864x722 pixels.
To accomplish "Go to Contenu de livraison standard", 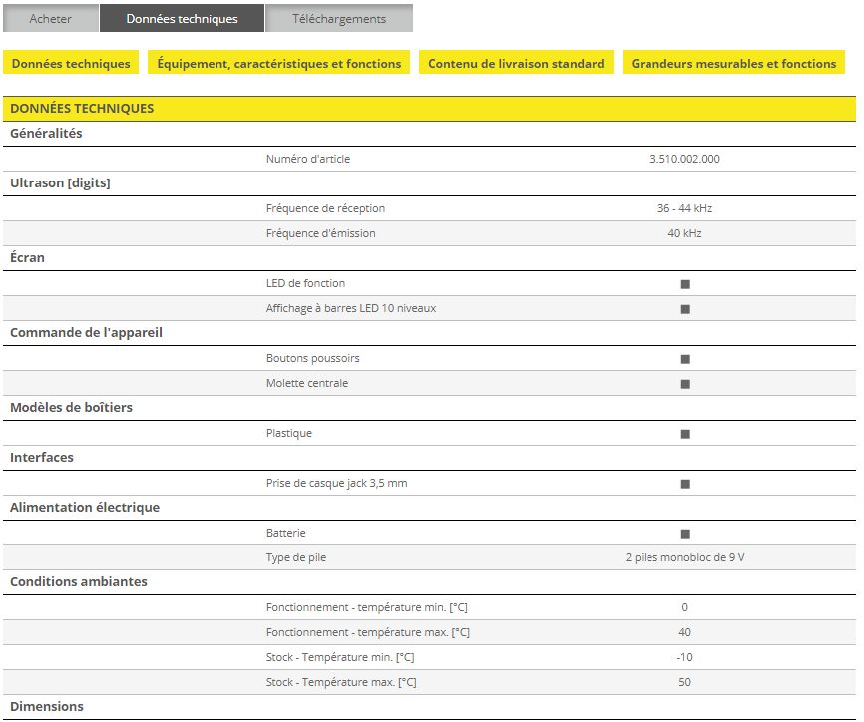I will 516,63.
